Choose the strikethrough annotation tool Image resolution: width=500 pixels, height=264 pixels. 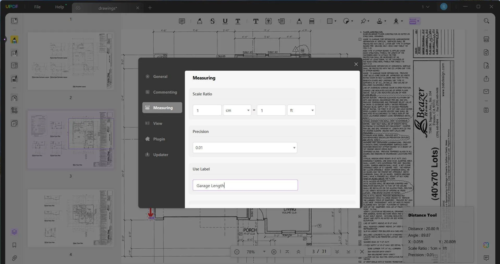tap(212, 21)
